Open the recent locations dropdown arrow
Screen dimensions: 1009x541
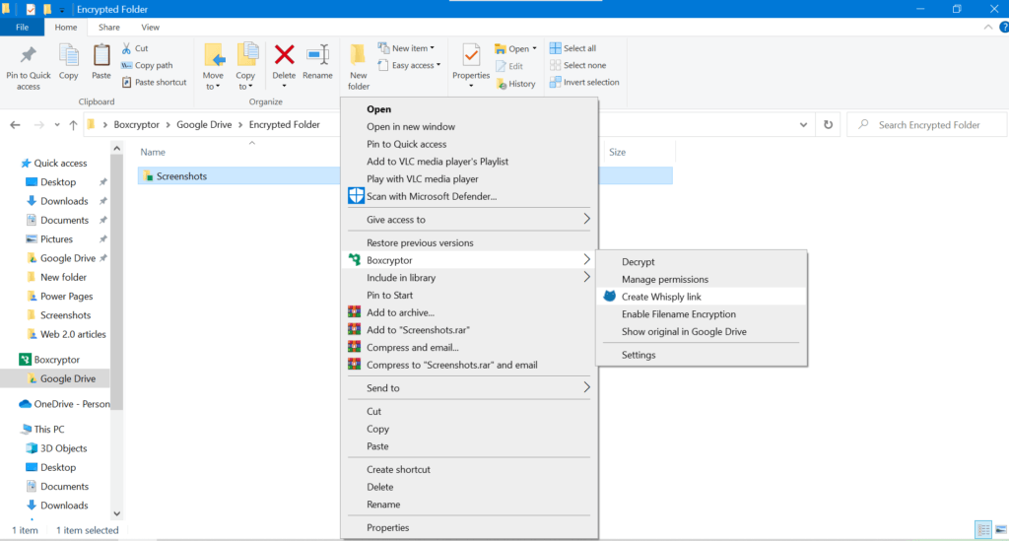(56, 125)
